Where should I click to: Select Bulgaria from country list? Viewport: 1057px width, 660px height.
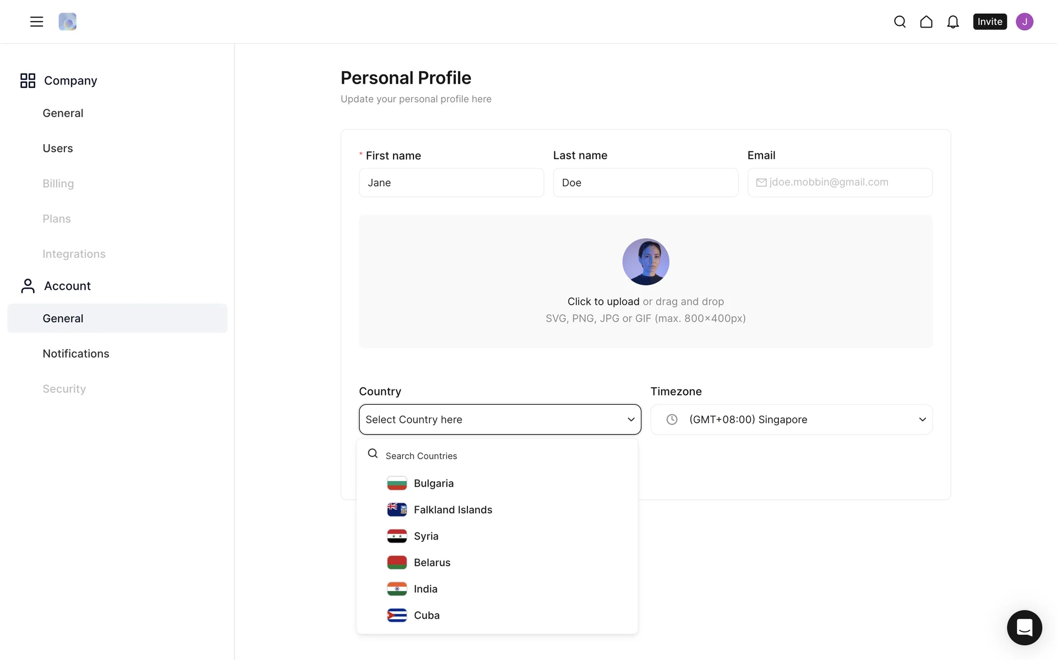[x=434, y=483]
